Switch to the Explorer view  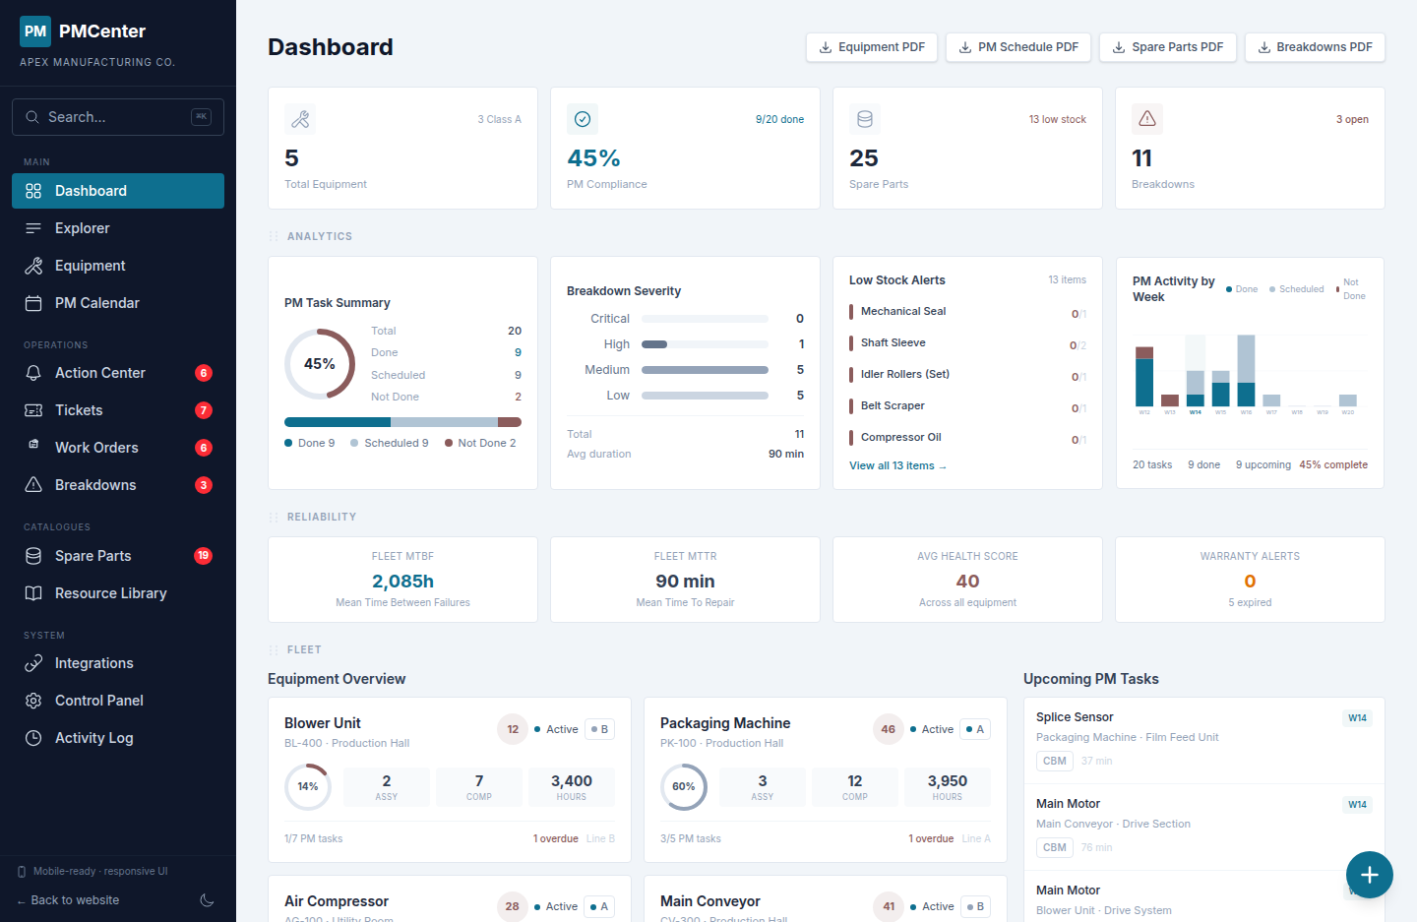(83, 227)
